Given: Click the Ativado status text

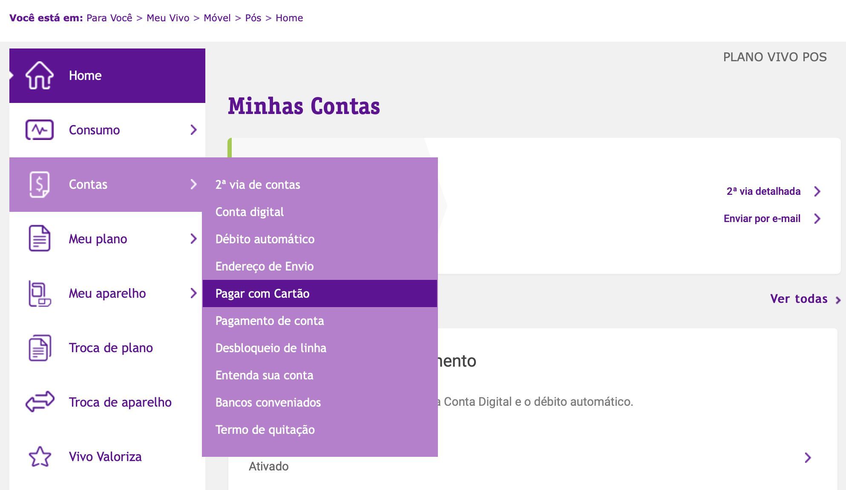Looking at the screenshot, I should pyautogui.click(x=269, y=466).
